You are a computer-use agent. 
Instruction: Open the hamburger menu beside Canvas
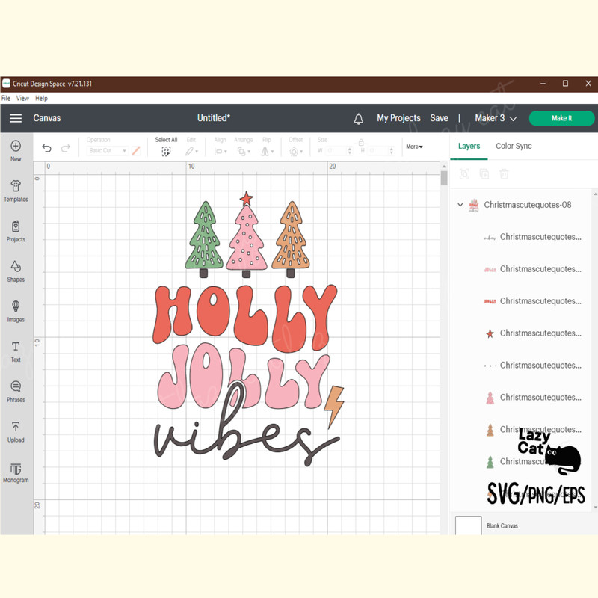pos(16,118)
